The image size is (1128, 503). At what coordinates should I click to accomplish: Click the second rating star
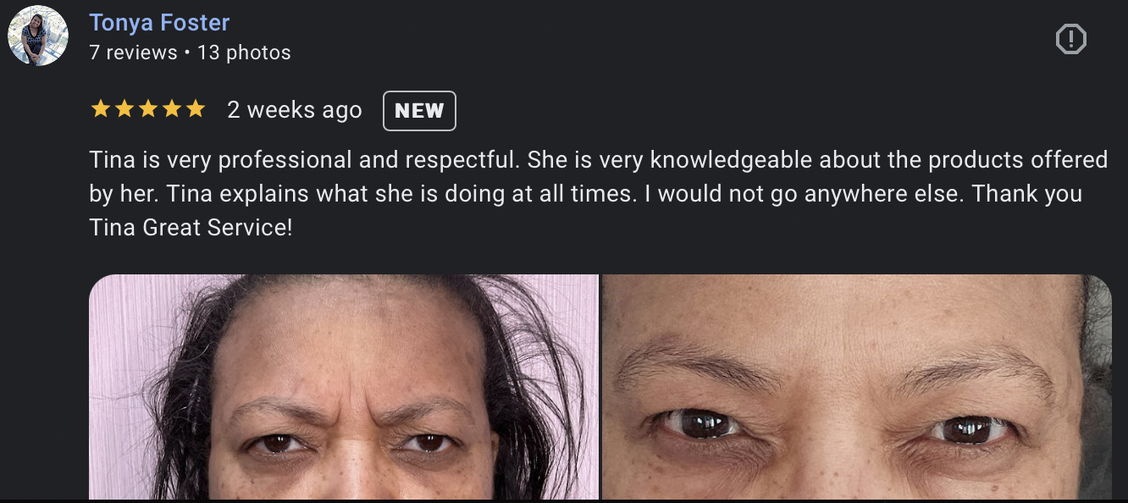click(x=124, y=109)
